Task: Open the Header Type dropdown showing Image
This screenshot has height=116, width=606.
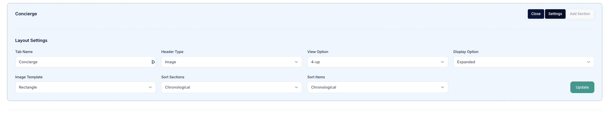Action: (231, 62)
